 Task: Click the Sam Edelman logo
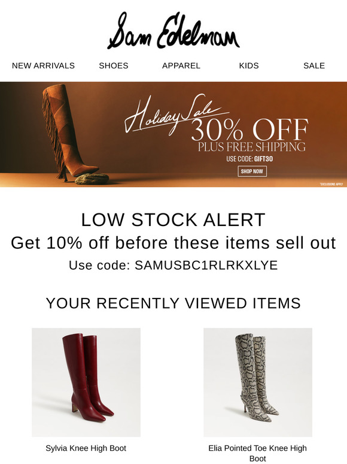tap(173, 31)
